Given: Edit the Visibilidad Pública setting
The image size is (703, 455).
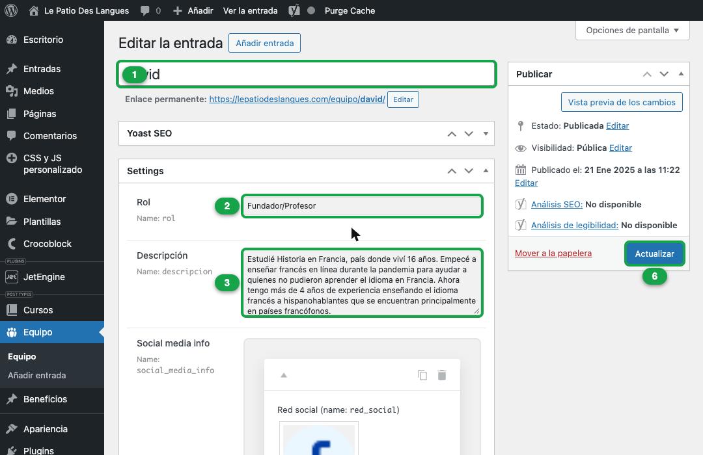Looking at the screenshot, I should pos(620,148).
